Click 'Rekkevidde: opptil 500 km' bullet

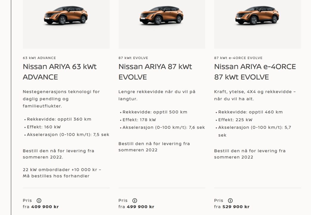coord(155,112)
